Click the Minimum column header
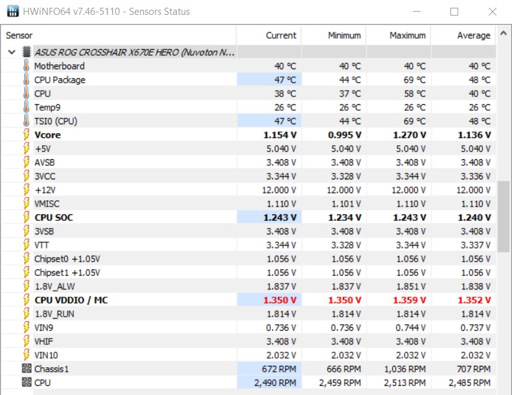This screenshot has width=512, height=395. (x=333, y=35)
